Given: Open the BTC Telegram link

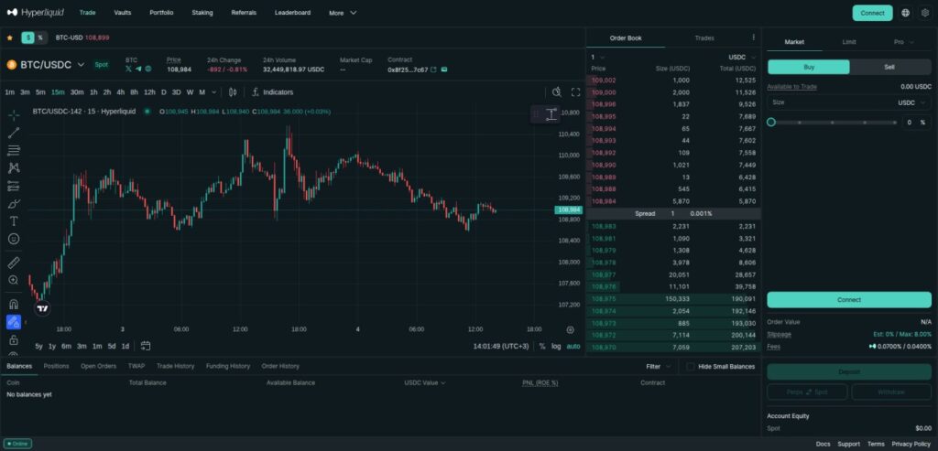Looking at the screenshot, I should [138, 70].
